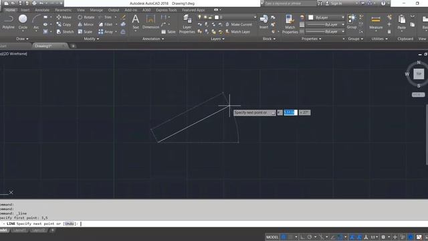428x241 pixels.
Task: Click the rectangle tool icon in Draw
Action: 45,17
